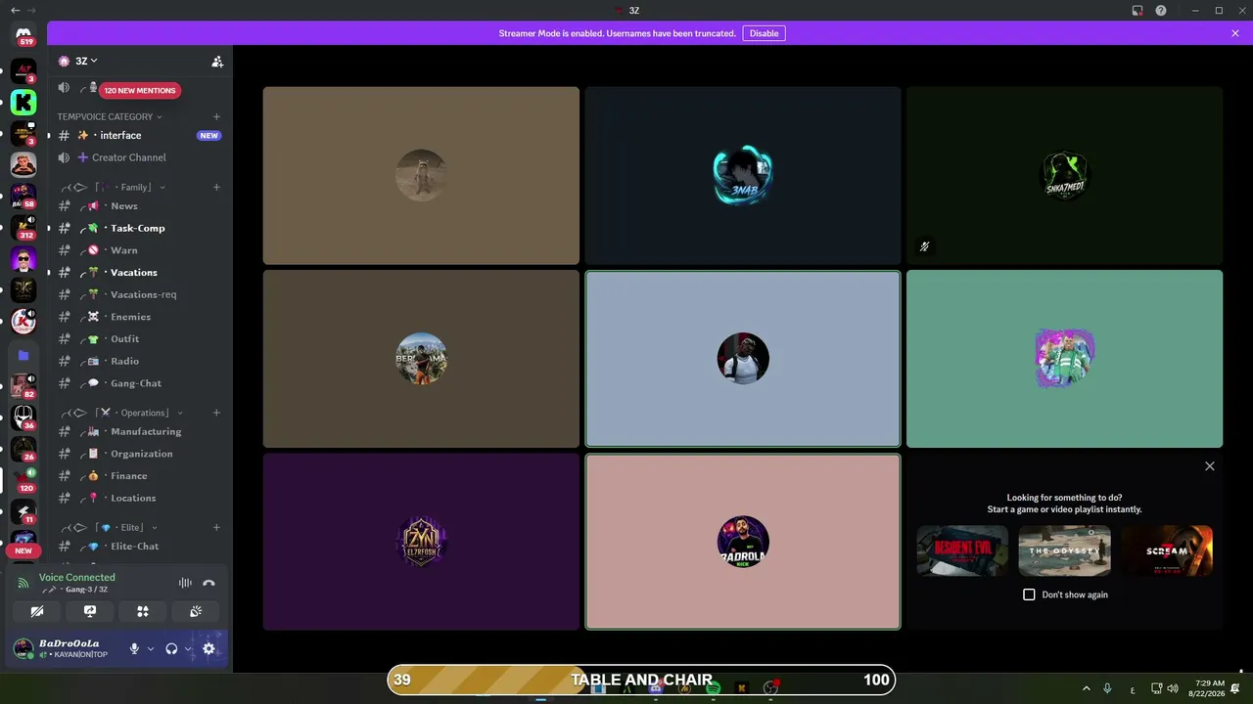Disconnect from voice with the phone icon
The height and width of the screenshot is (704, 1253).
(x=209, y=583)
